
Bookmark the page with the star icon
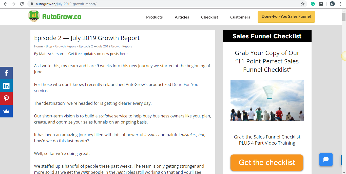303,4
